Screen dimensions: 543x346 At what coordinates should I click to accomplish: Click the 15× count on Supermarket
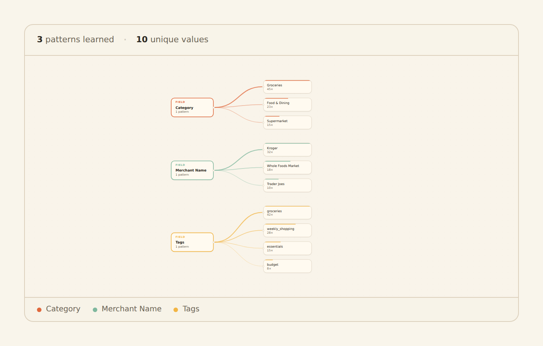click(270, 125)
